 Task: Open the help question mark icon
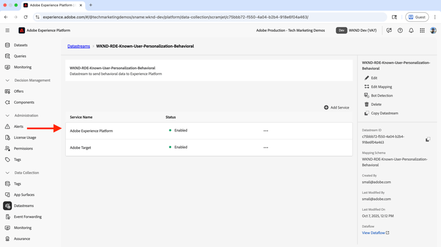(400, 31)
